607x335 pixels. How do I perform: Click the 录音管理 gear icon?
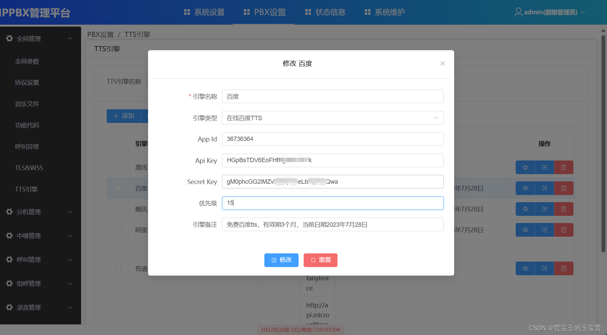(10, 307)
